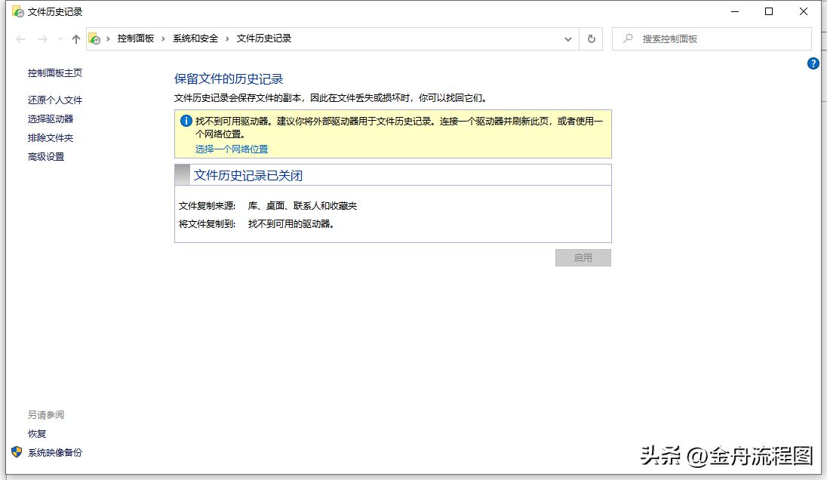827x480 pixels.
Task: Open the address bar history dropdown chevron
Action: point(568,38)
